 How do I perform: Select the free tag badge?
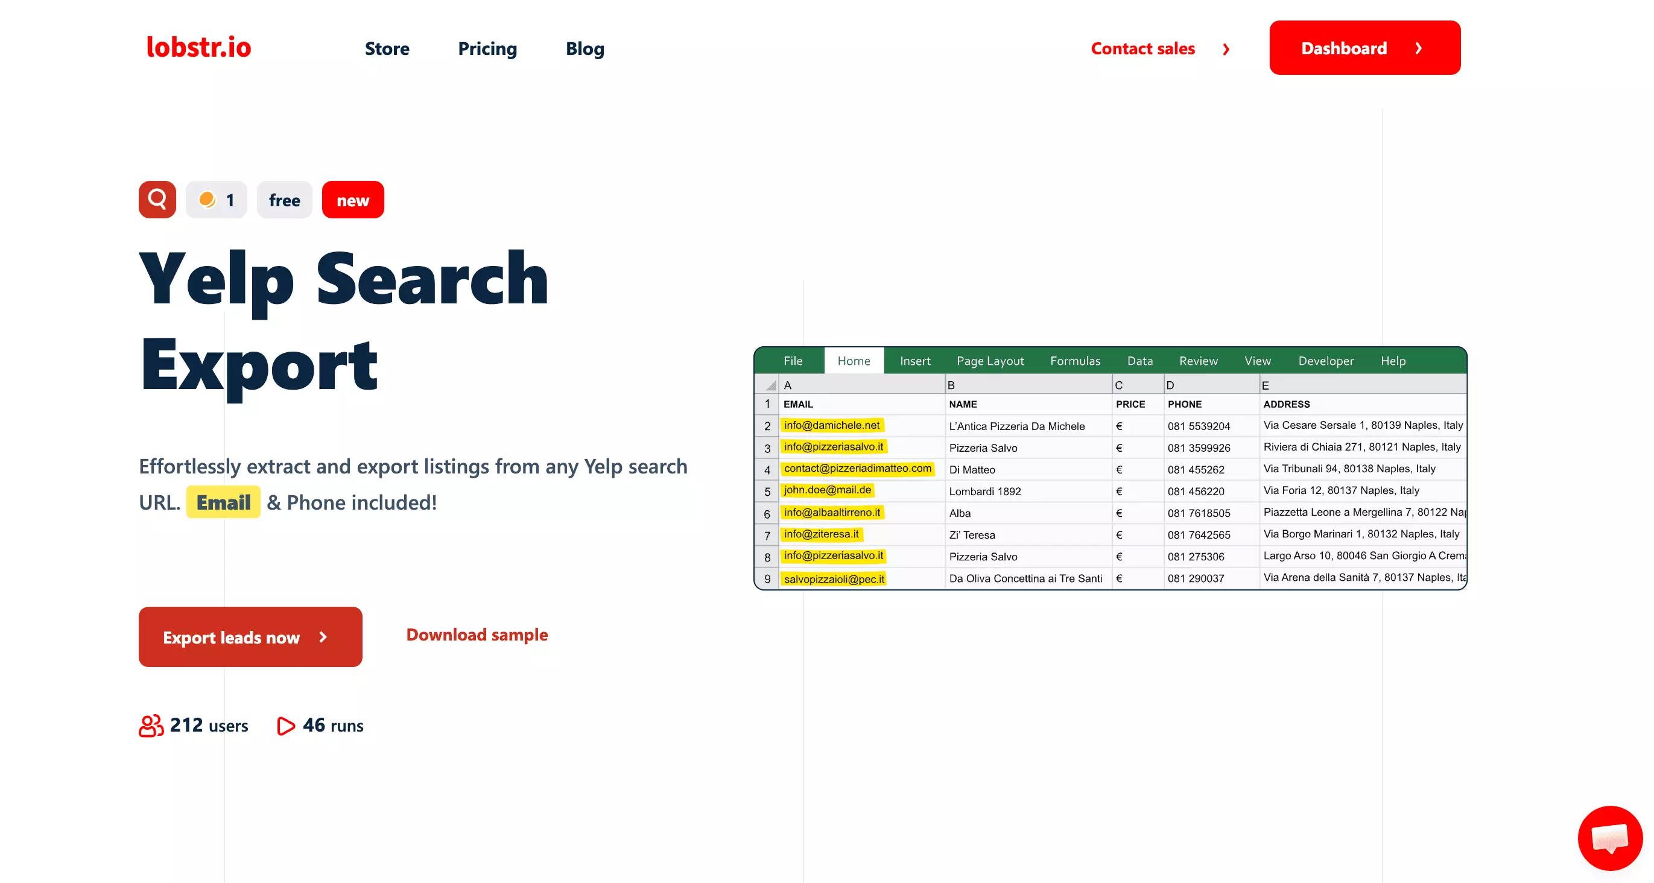[x=285, y=200]
